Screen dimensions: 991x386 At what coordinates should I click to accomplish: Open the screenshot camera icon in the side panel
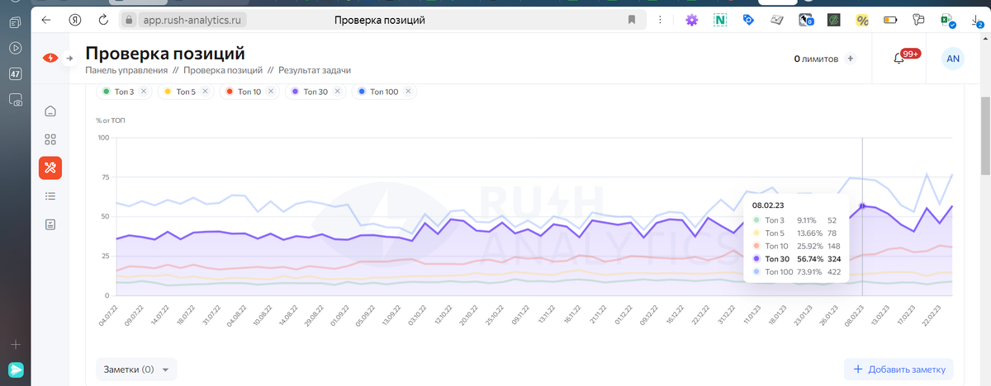click(15, 100)
